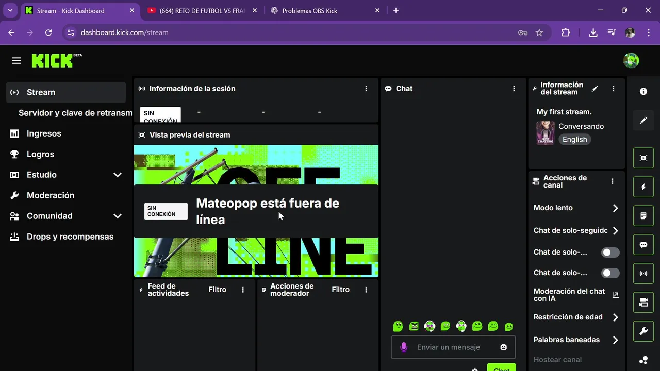The width and height of the screenshot is (660, 371).
Task: Expand the Estudio sidebar section
Action: click(118, 175)
